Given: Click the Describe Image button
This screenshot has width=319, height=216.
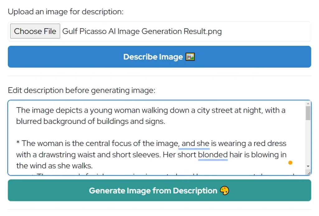Looking at the screenshot, I should pyautogui.click(x=159, y=57).
